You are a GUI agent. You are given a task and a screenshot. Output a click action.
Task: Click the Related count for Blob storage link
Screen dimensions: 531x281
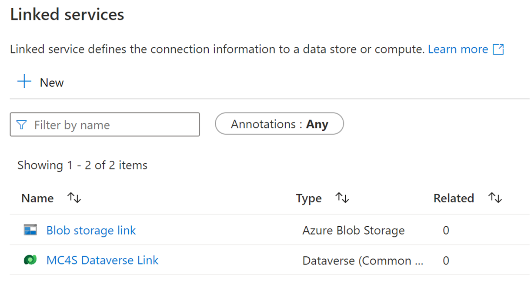click(x=446, y=230)
